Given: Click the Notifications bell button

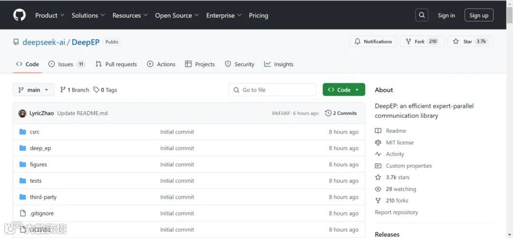Looking at the screenshot, I should coord(373,42).
